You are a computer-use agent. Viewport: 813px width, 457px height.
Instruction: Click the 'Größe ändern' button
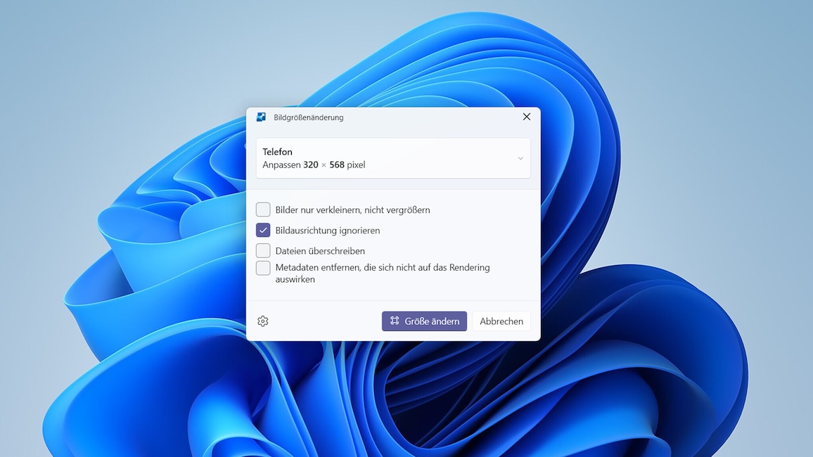click(x=424, y=321)
